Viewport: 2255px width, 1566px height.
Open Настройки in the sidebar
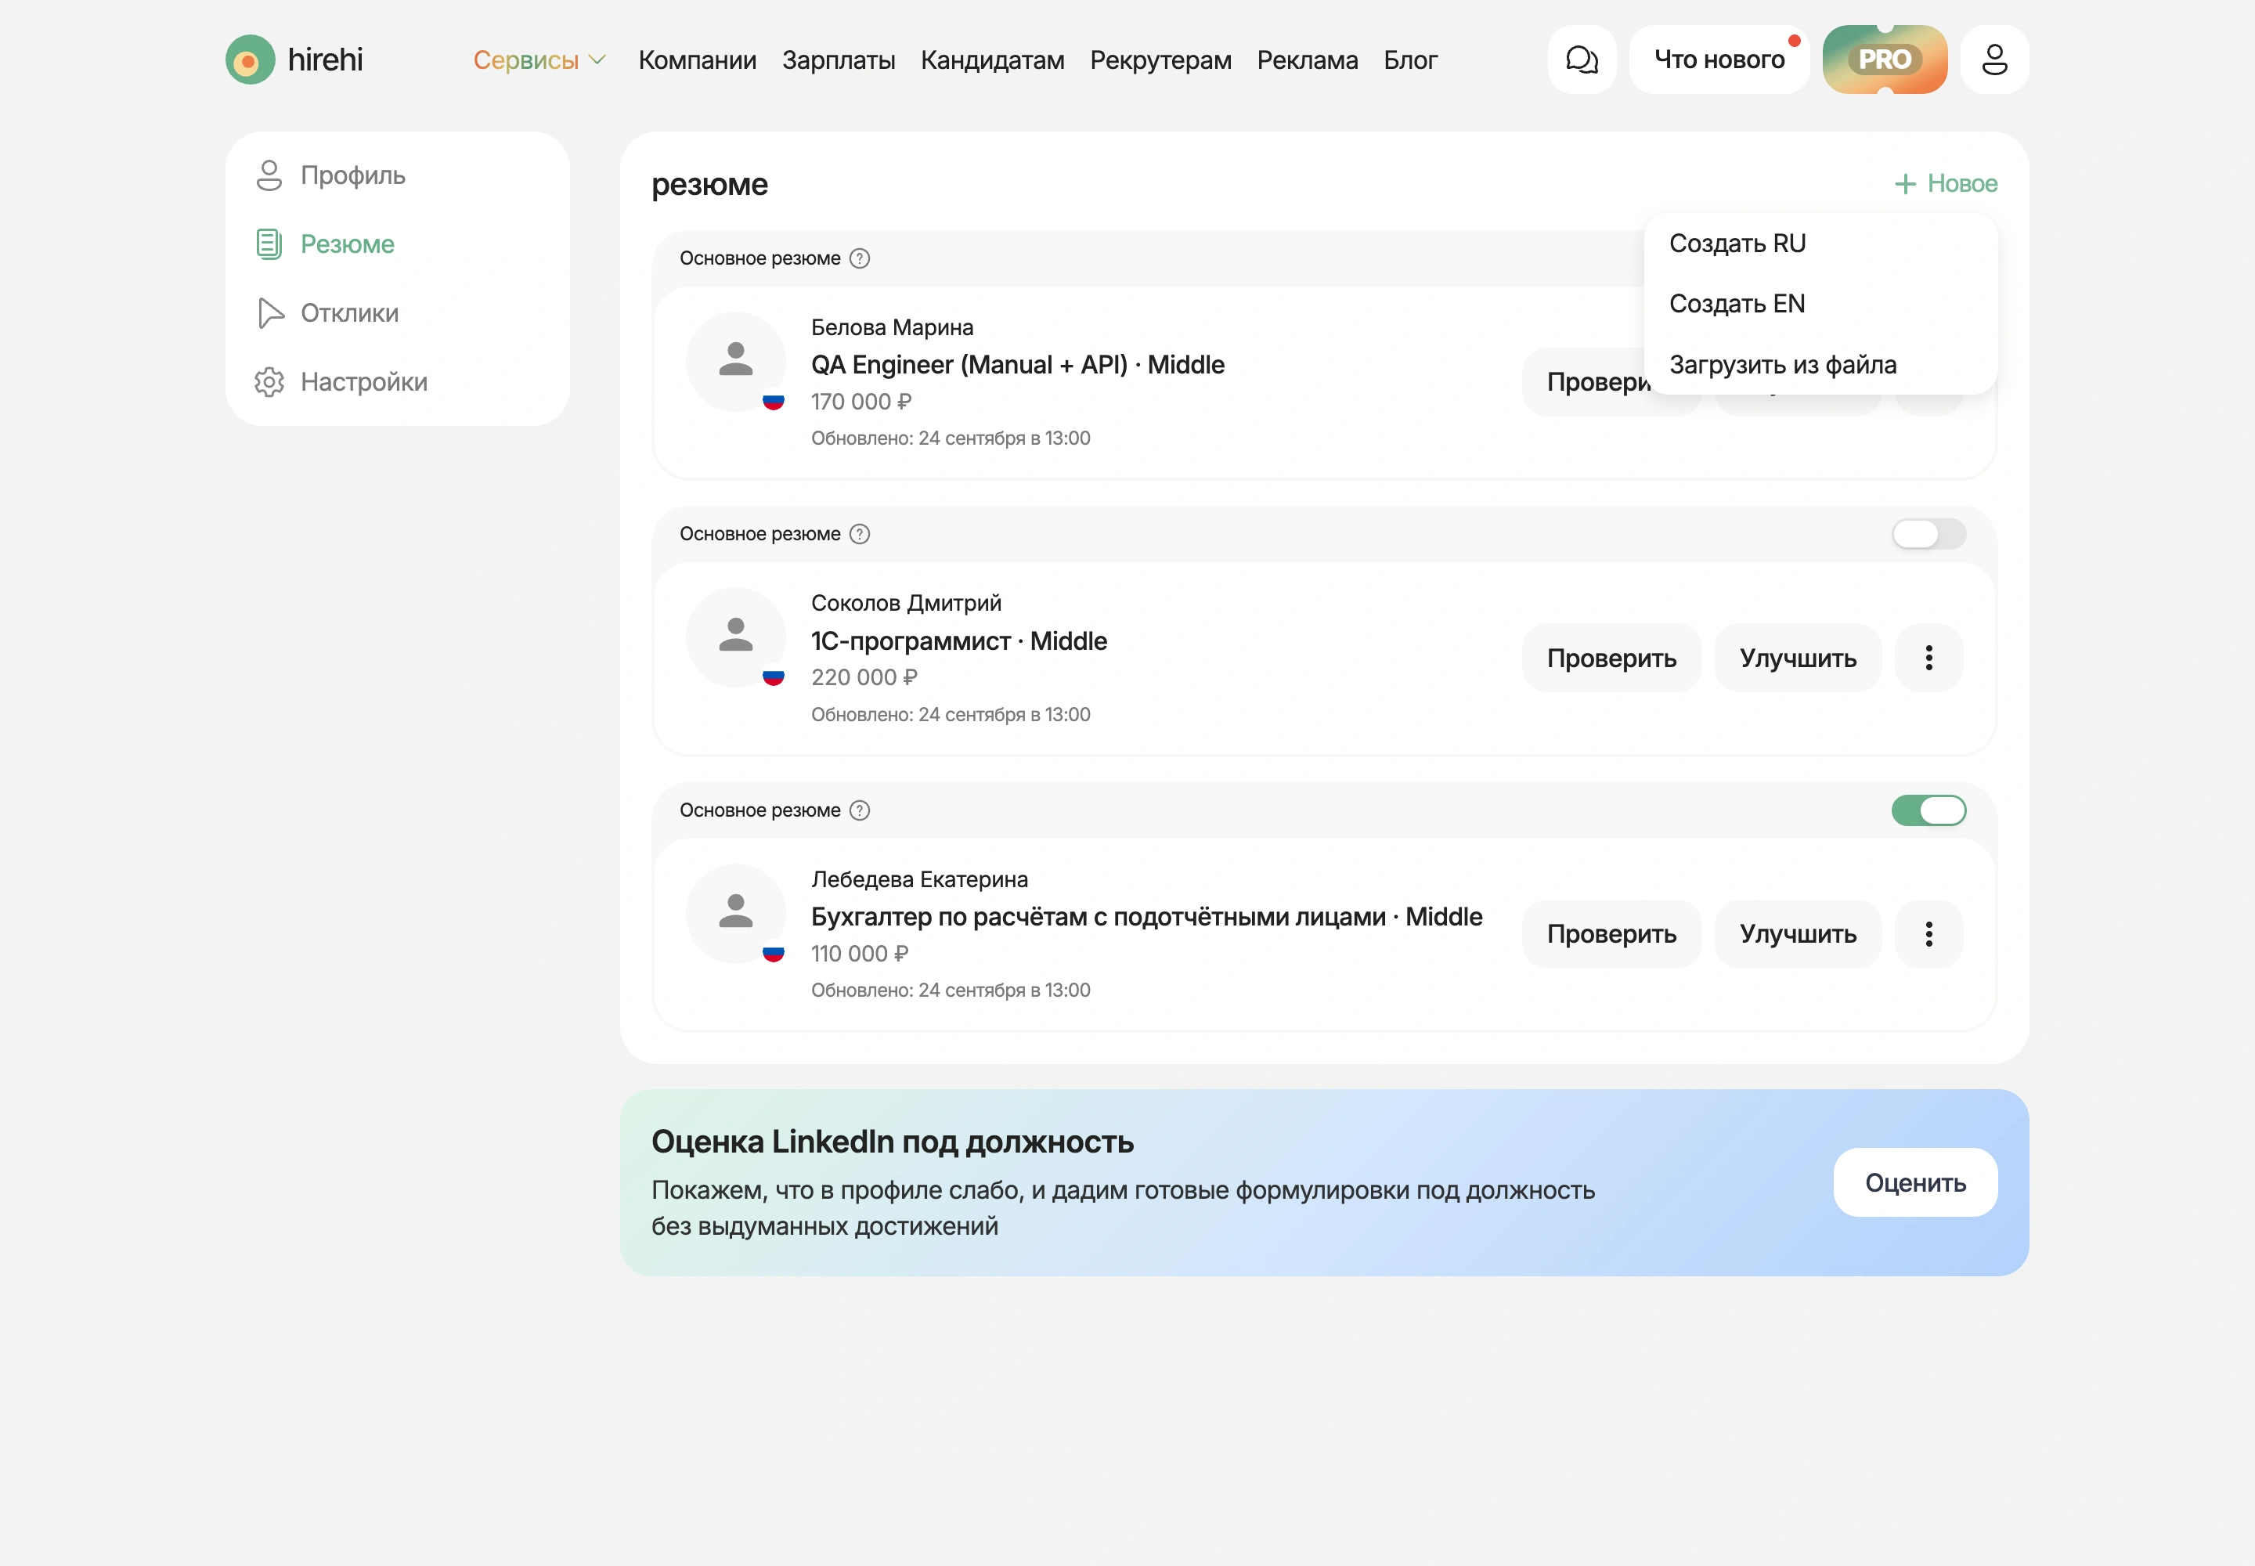341,381
